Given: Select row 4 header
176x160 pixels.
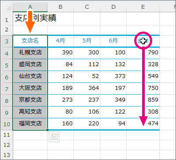Looking at the screenshot, I should [x=7, y=53].
